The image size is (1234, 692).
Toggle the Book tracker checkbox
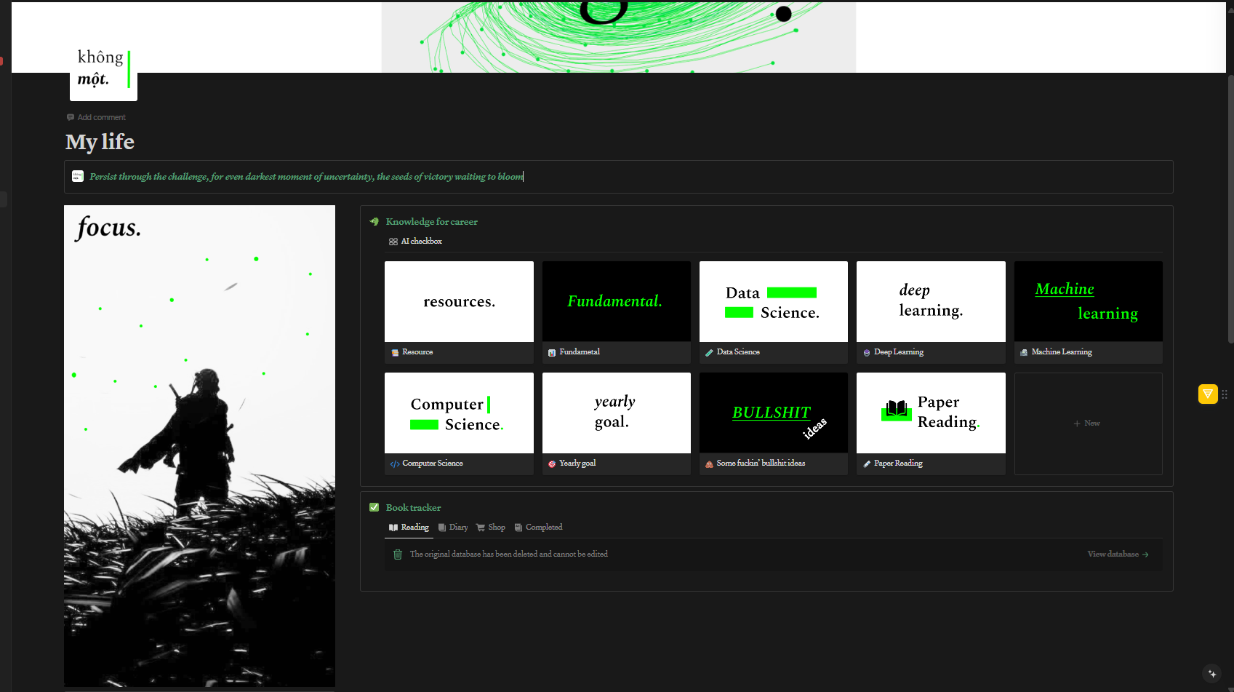click(x=374, y=507)
